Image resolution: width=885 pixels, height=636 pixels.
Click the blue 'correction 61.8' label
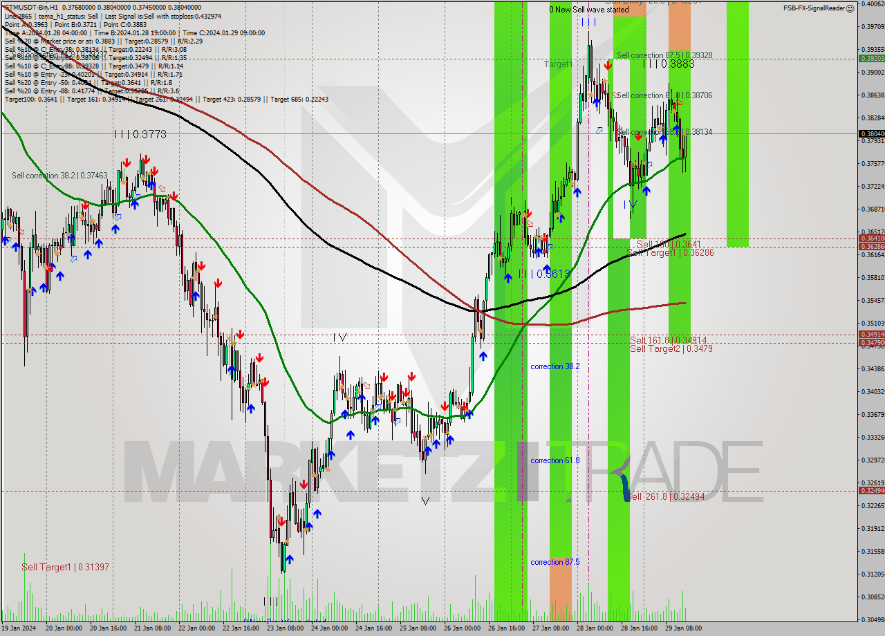[555, 460]
